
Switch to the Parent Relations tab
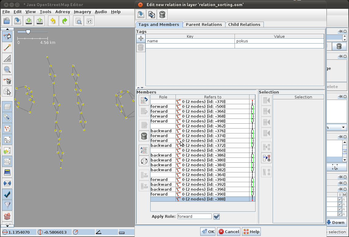204,24
